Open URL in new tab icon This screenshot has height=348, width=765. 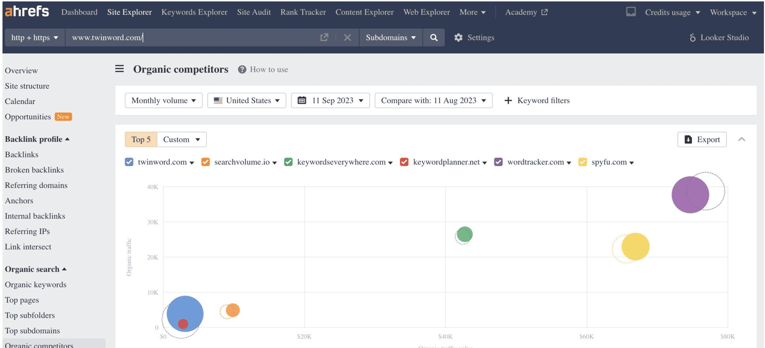click(324, 37)
